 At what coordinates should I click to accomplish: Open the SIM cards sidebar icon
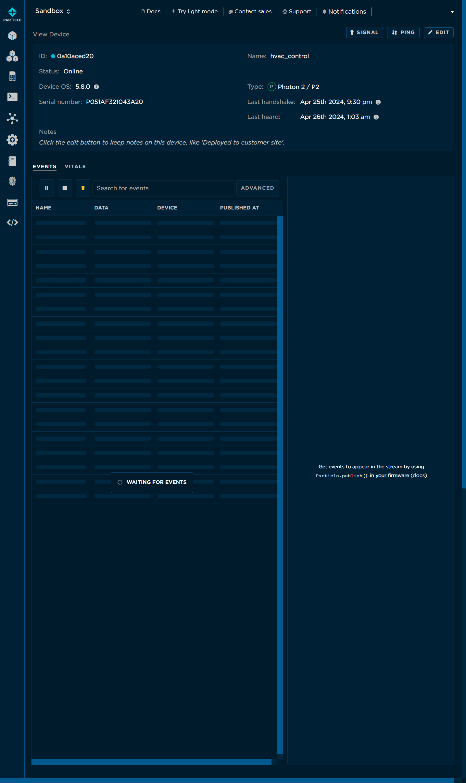(12, 77)
